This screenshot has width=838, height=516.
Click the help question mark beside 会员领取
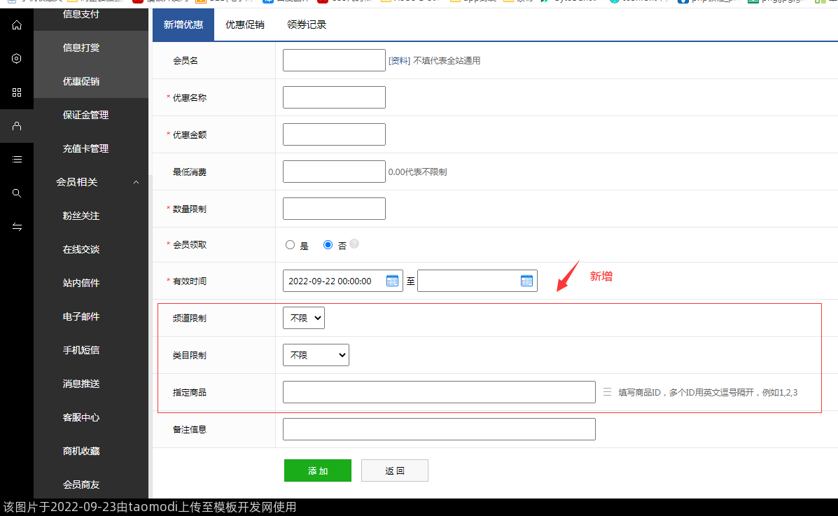coord(354,244)
